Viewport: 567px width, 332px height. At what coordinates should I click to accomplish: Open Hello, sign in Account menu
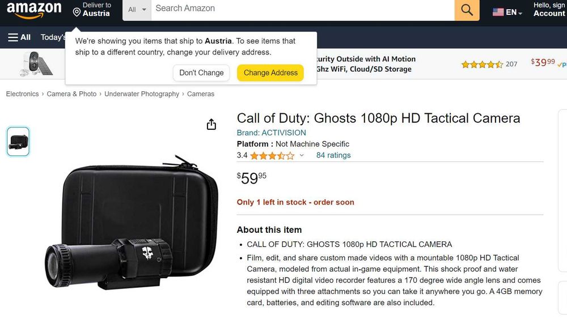coord(549,10)
